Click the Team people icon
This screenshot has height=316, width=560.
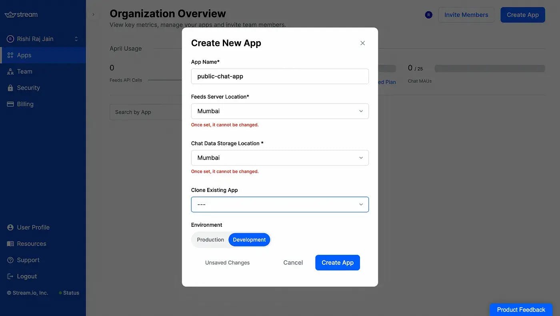tap(10, 72)
